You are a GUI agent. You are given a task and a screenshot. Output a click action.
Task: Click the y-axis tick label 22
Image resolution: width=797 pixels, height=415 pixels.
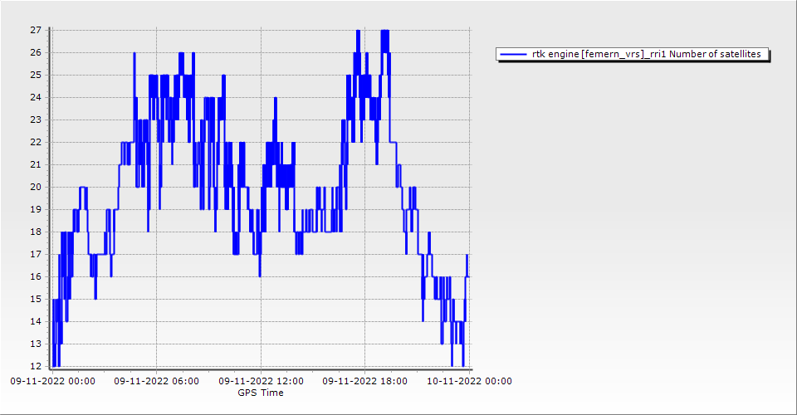(36, 142)
